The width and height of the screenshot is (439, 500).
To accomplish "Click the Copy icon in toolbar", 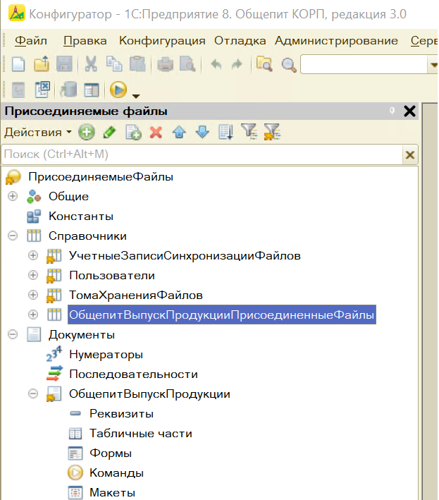I will pyautogui.click(x=114, y=63).
